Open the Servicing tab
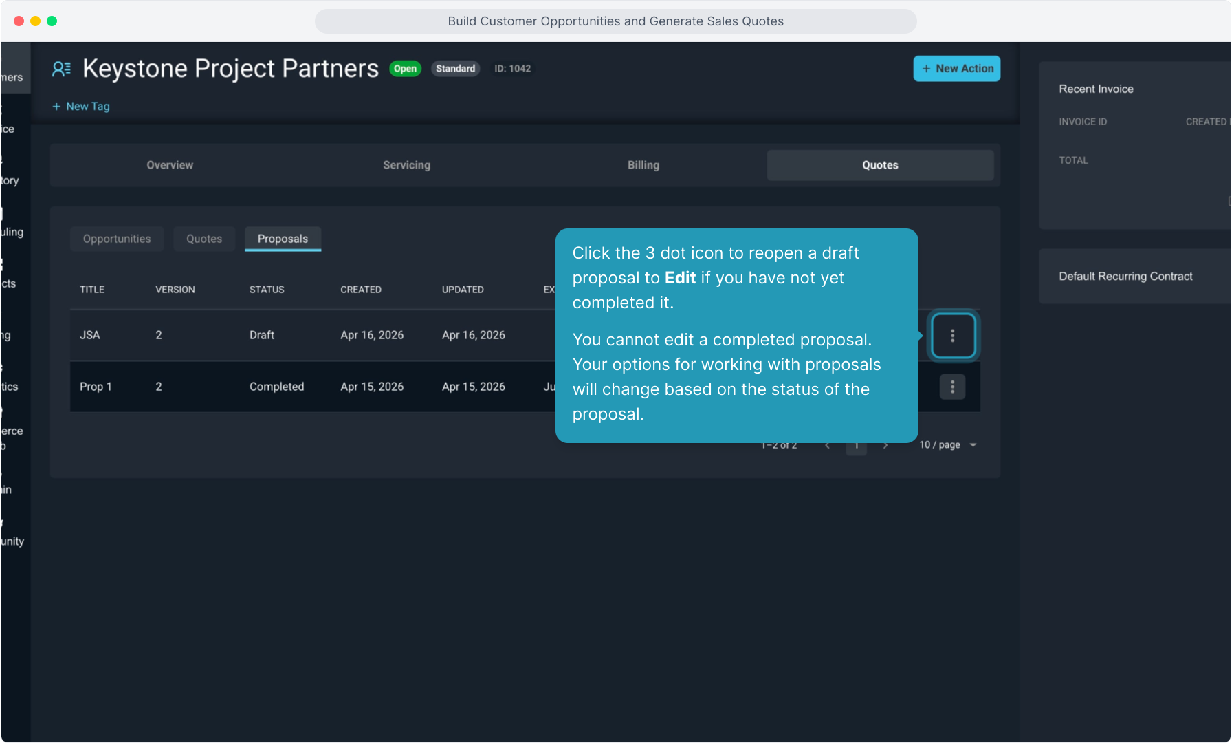The image size is (1232, 743). tap(406, 165)
